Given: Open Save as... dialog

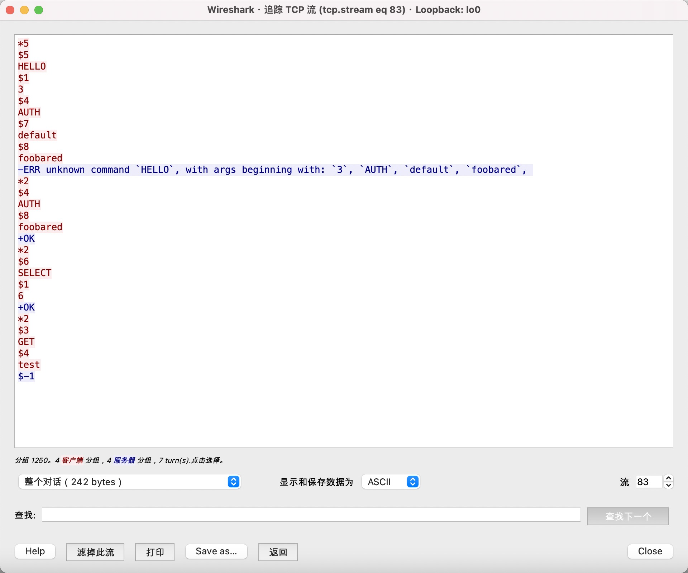Looking at the screenshot, I should [x=216, y=551].
